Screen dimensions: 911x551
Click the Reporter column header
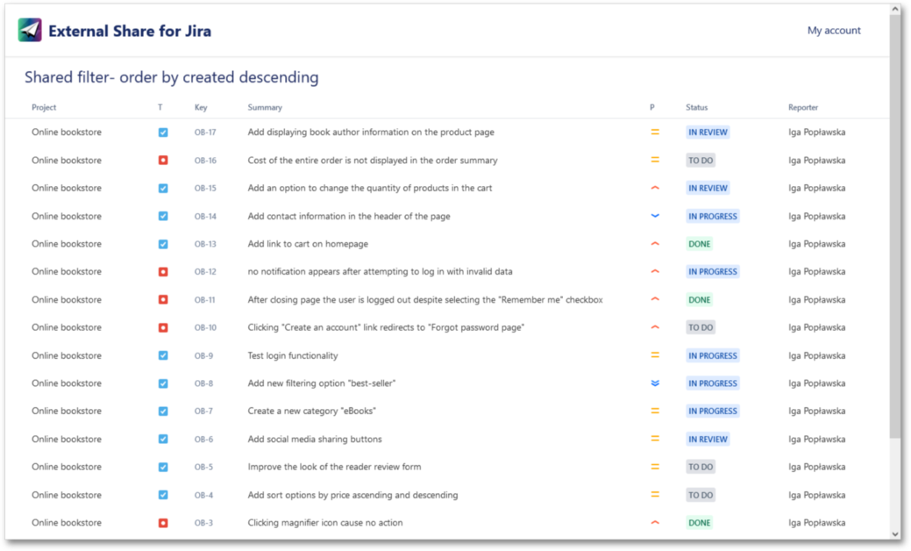click(803, 107)
